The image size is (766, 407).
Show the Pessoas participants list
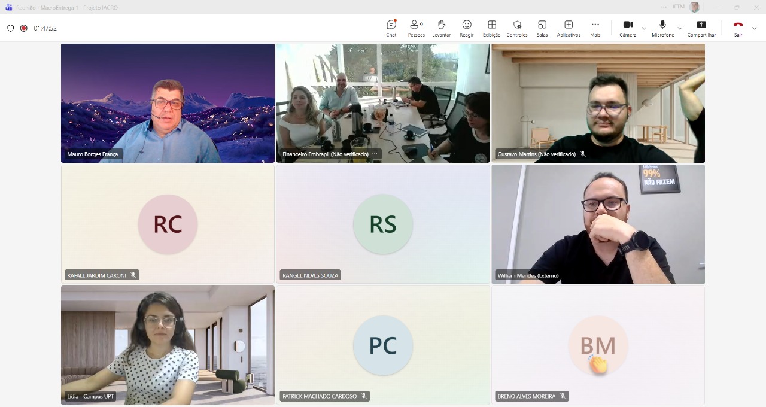(x=417, y=28)
